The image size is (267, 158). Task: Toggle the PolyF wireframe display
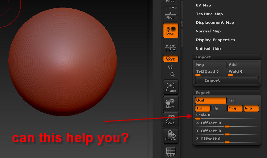pos(171,152)
